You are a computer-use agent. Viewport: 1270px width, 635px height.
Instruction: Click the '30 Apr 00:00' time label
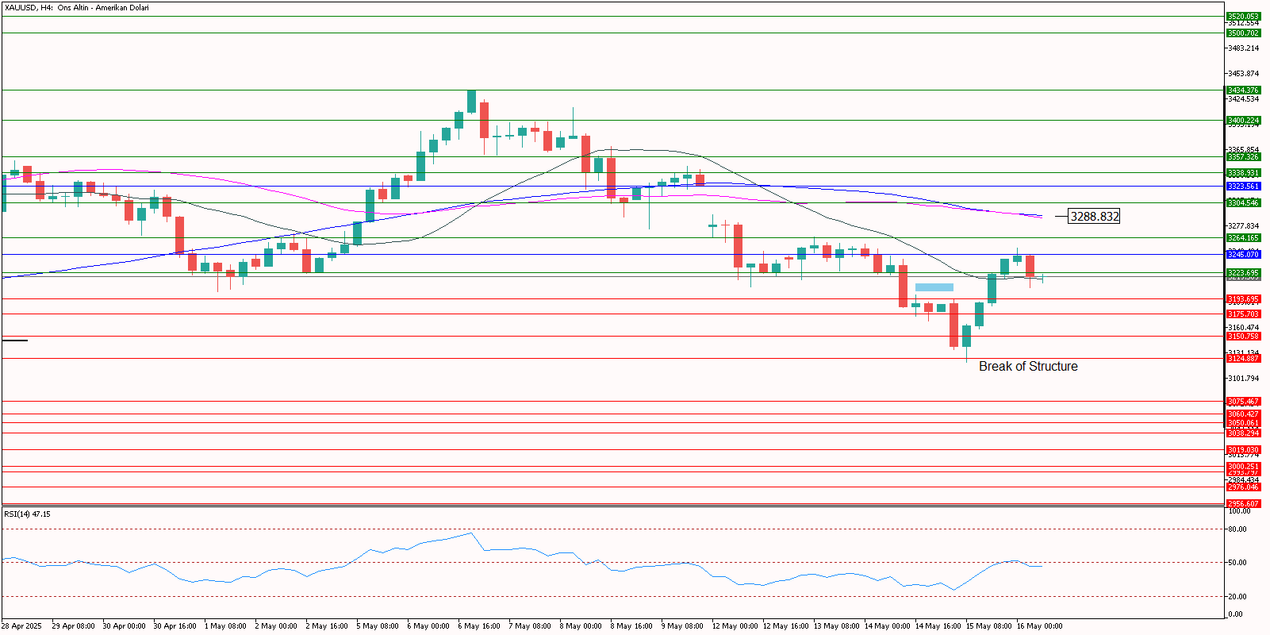124,625
